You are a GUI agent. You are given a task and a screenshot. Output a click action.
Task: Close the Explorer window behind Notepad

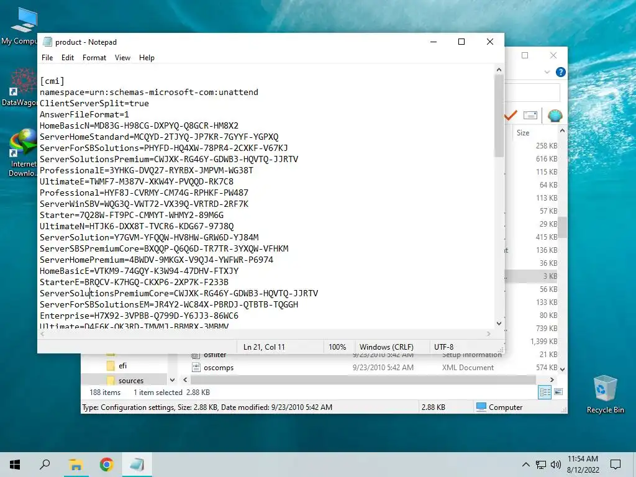pos(553,55)
